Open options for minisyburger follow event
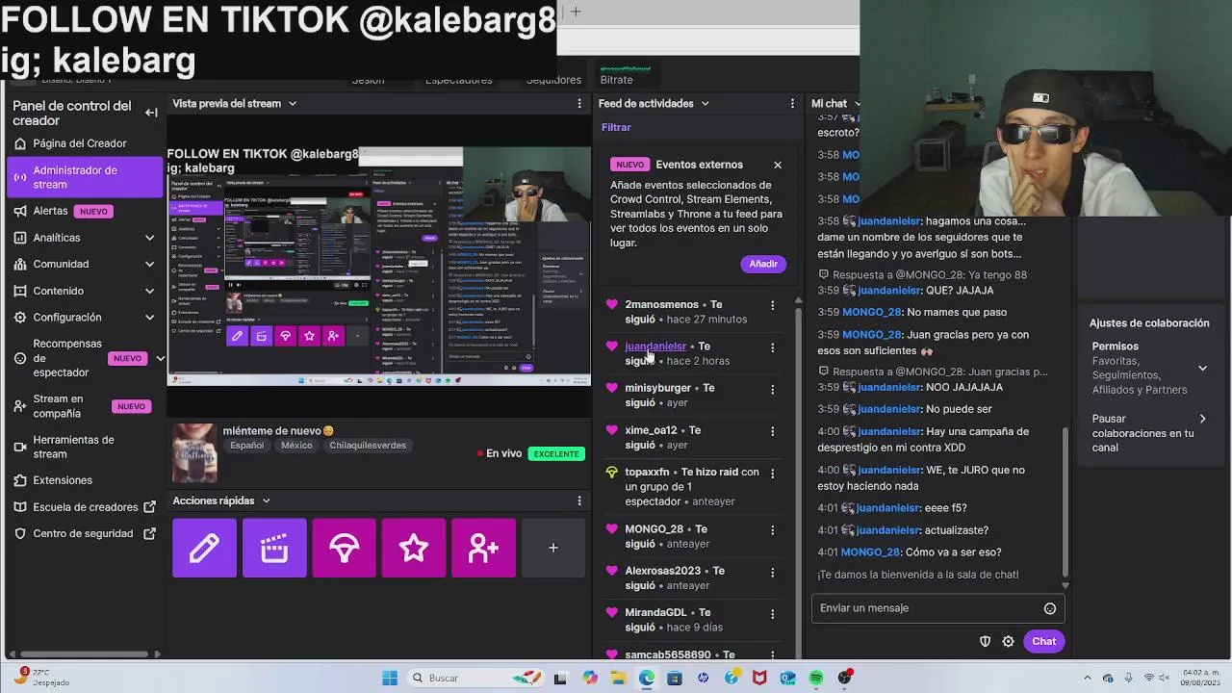 (x=772, y=390)
